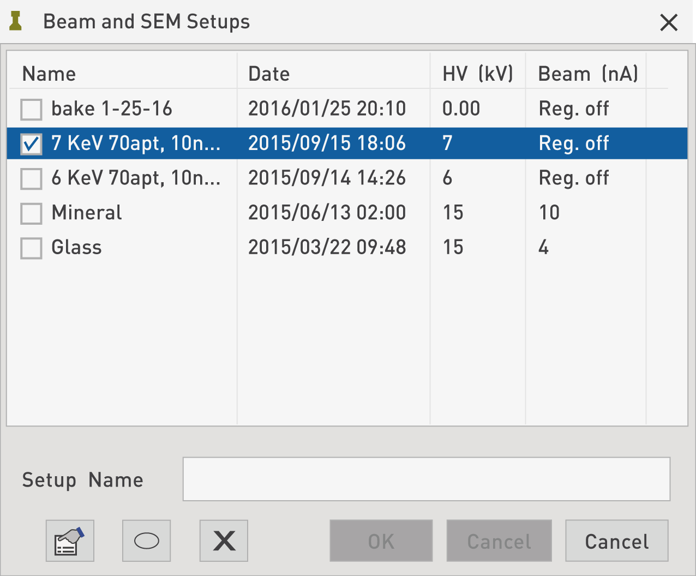Viewport: 696px width, 576px height.
Task: Click the Beam (nA) column header
Action: tap(587, 74)
